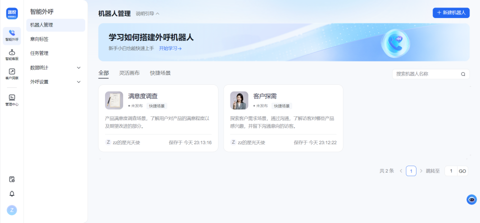Open the 管理中心 sidebar icon
480x223 pixels.
12,99
